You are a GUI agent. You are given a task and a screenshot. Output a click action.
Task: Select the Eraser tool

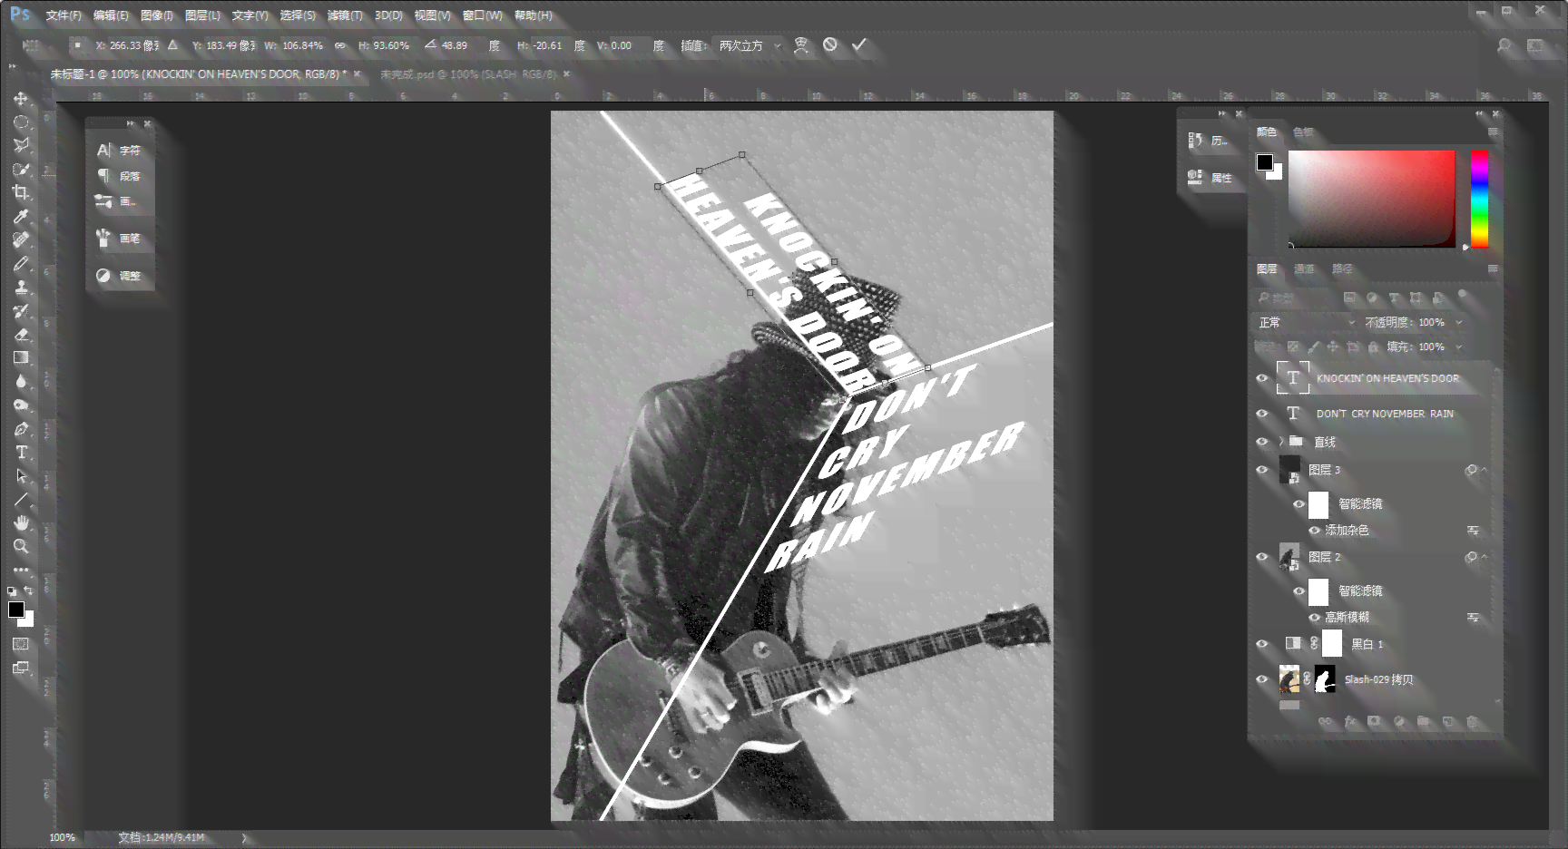pos(21,334)
